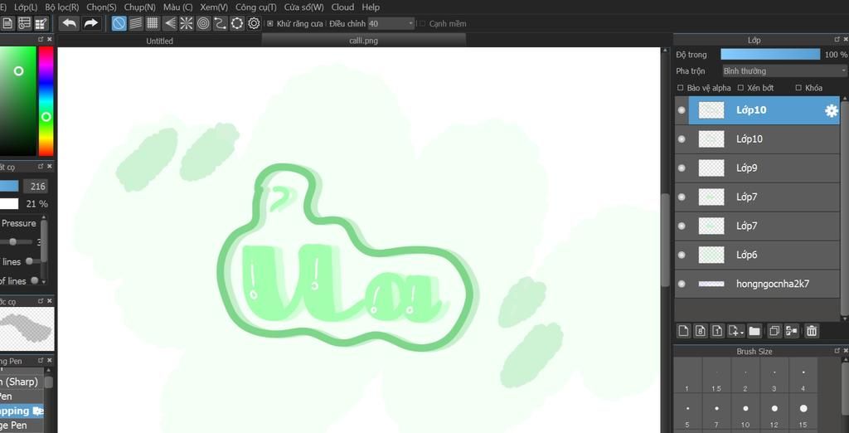This screenshot has width=849, height=433.
Task: Enable the Khóa lock checkbox
Action: pos(798,88)
